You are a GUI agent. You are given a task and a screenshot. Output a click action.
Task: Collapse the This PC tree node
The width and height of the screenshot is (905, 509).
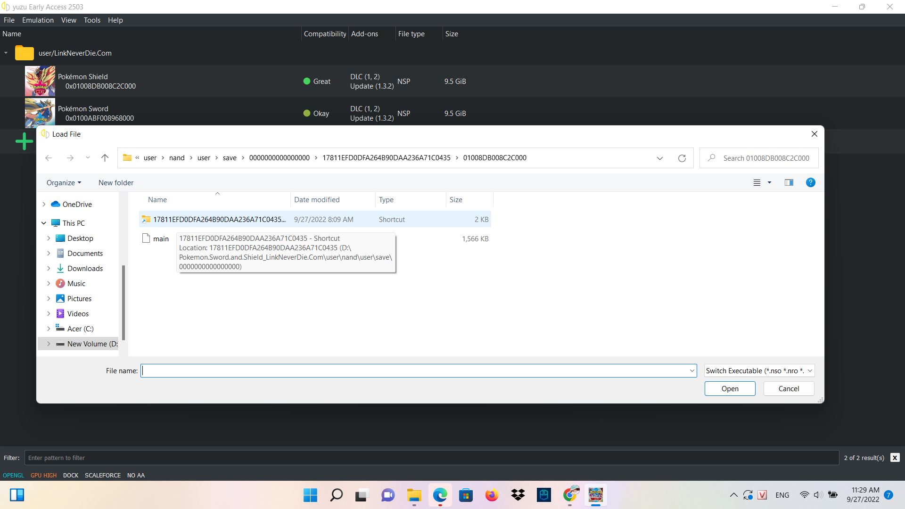coord(44,223)
